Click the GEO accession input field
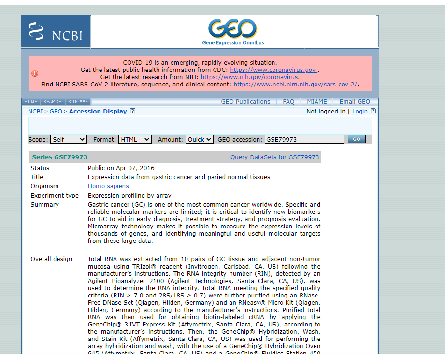Screen dimensions: 445x354 coord(304,139)
